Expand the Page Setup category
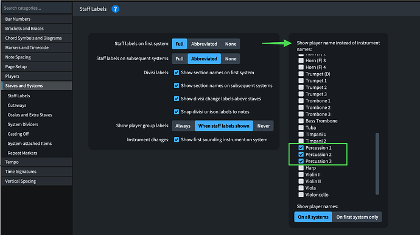420x235 pixels. 37,67
